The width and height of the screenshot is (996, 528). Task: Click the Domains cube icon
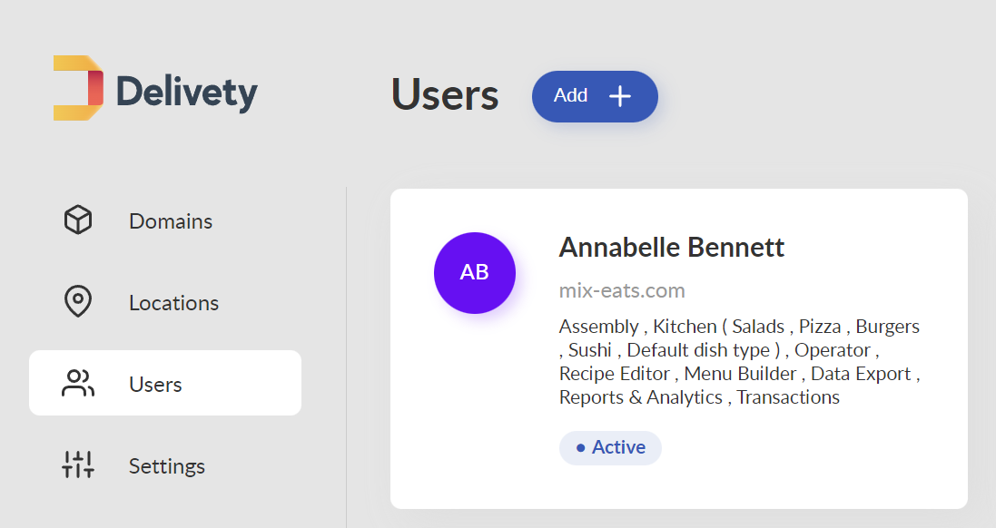point(78,220)
